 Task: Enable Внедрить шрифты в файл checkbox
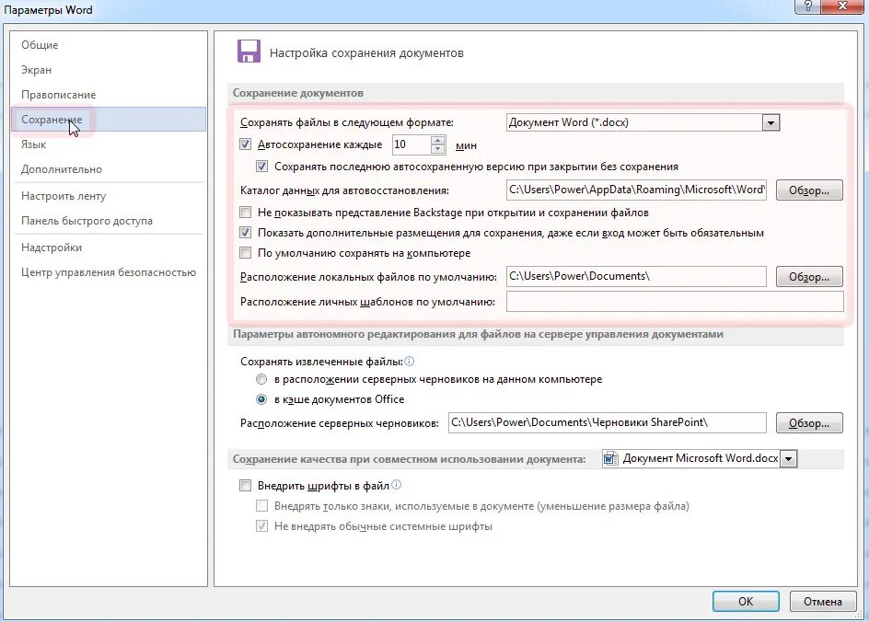(245, 486)
